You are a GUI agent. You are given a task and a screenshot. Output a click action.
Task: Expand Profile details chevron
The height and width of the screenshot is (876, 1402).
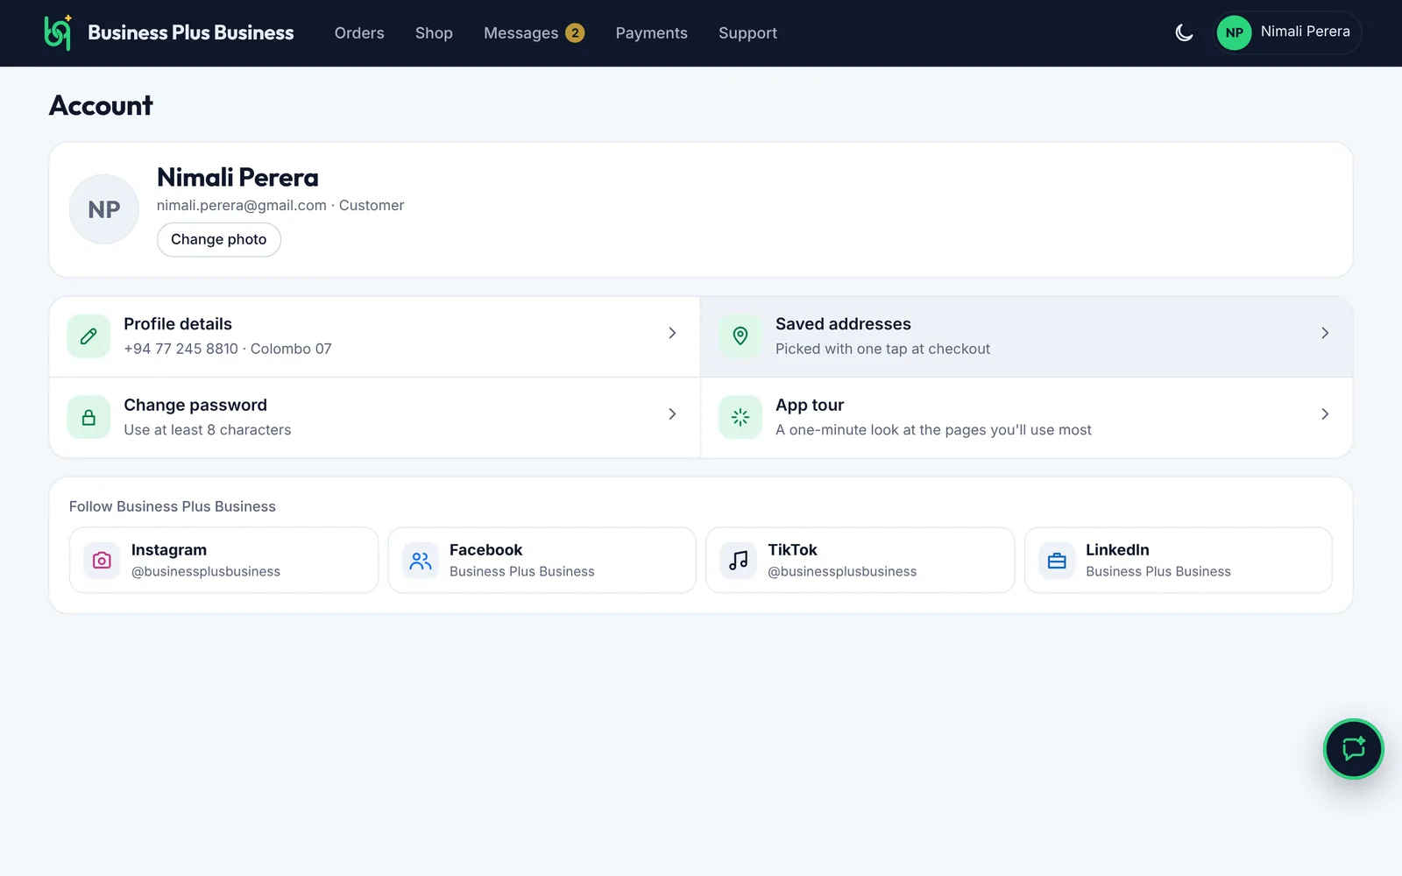672,333
